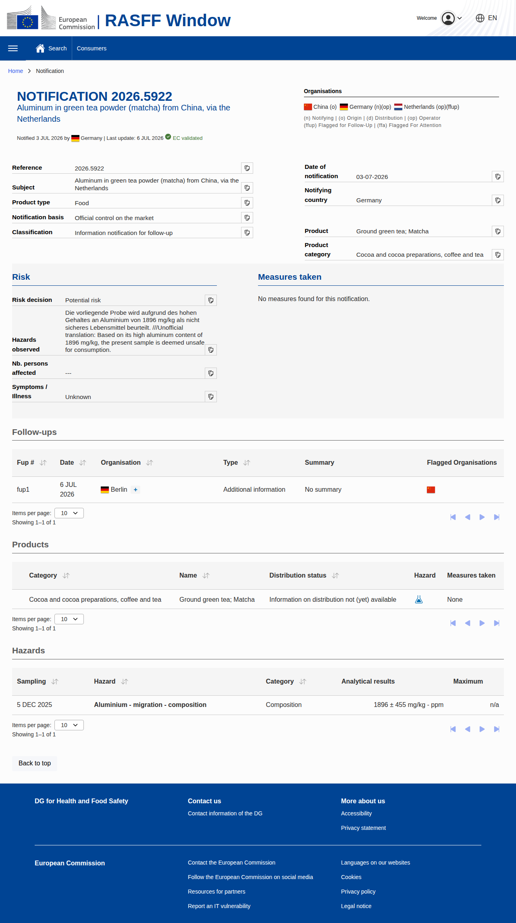Click the hazard flask icon in Products
Screen dimensions: 516x923
pyautogui.click(x=419, y=599)
